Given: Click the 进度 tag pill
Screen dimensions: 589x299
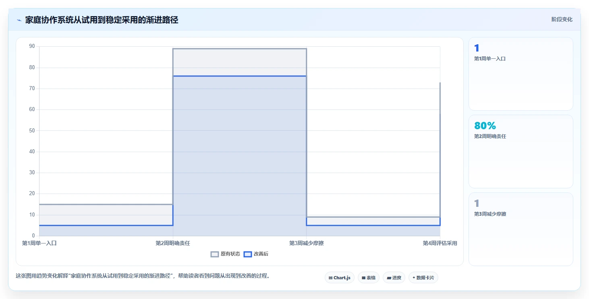Looking at the screenshot, I should pyautogui.click(x=394, y=278).
